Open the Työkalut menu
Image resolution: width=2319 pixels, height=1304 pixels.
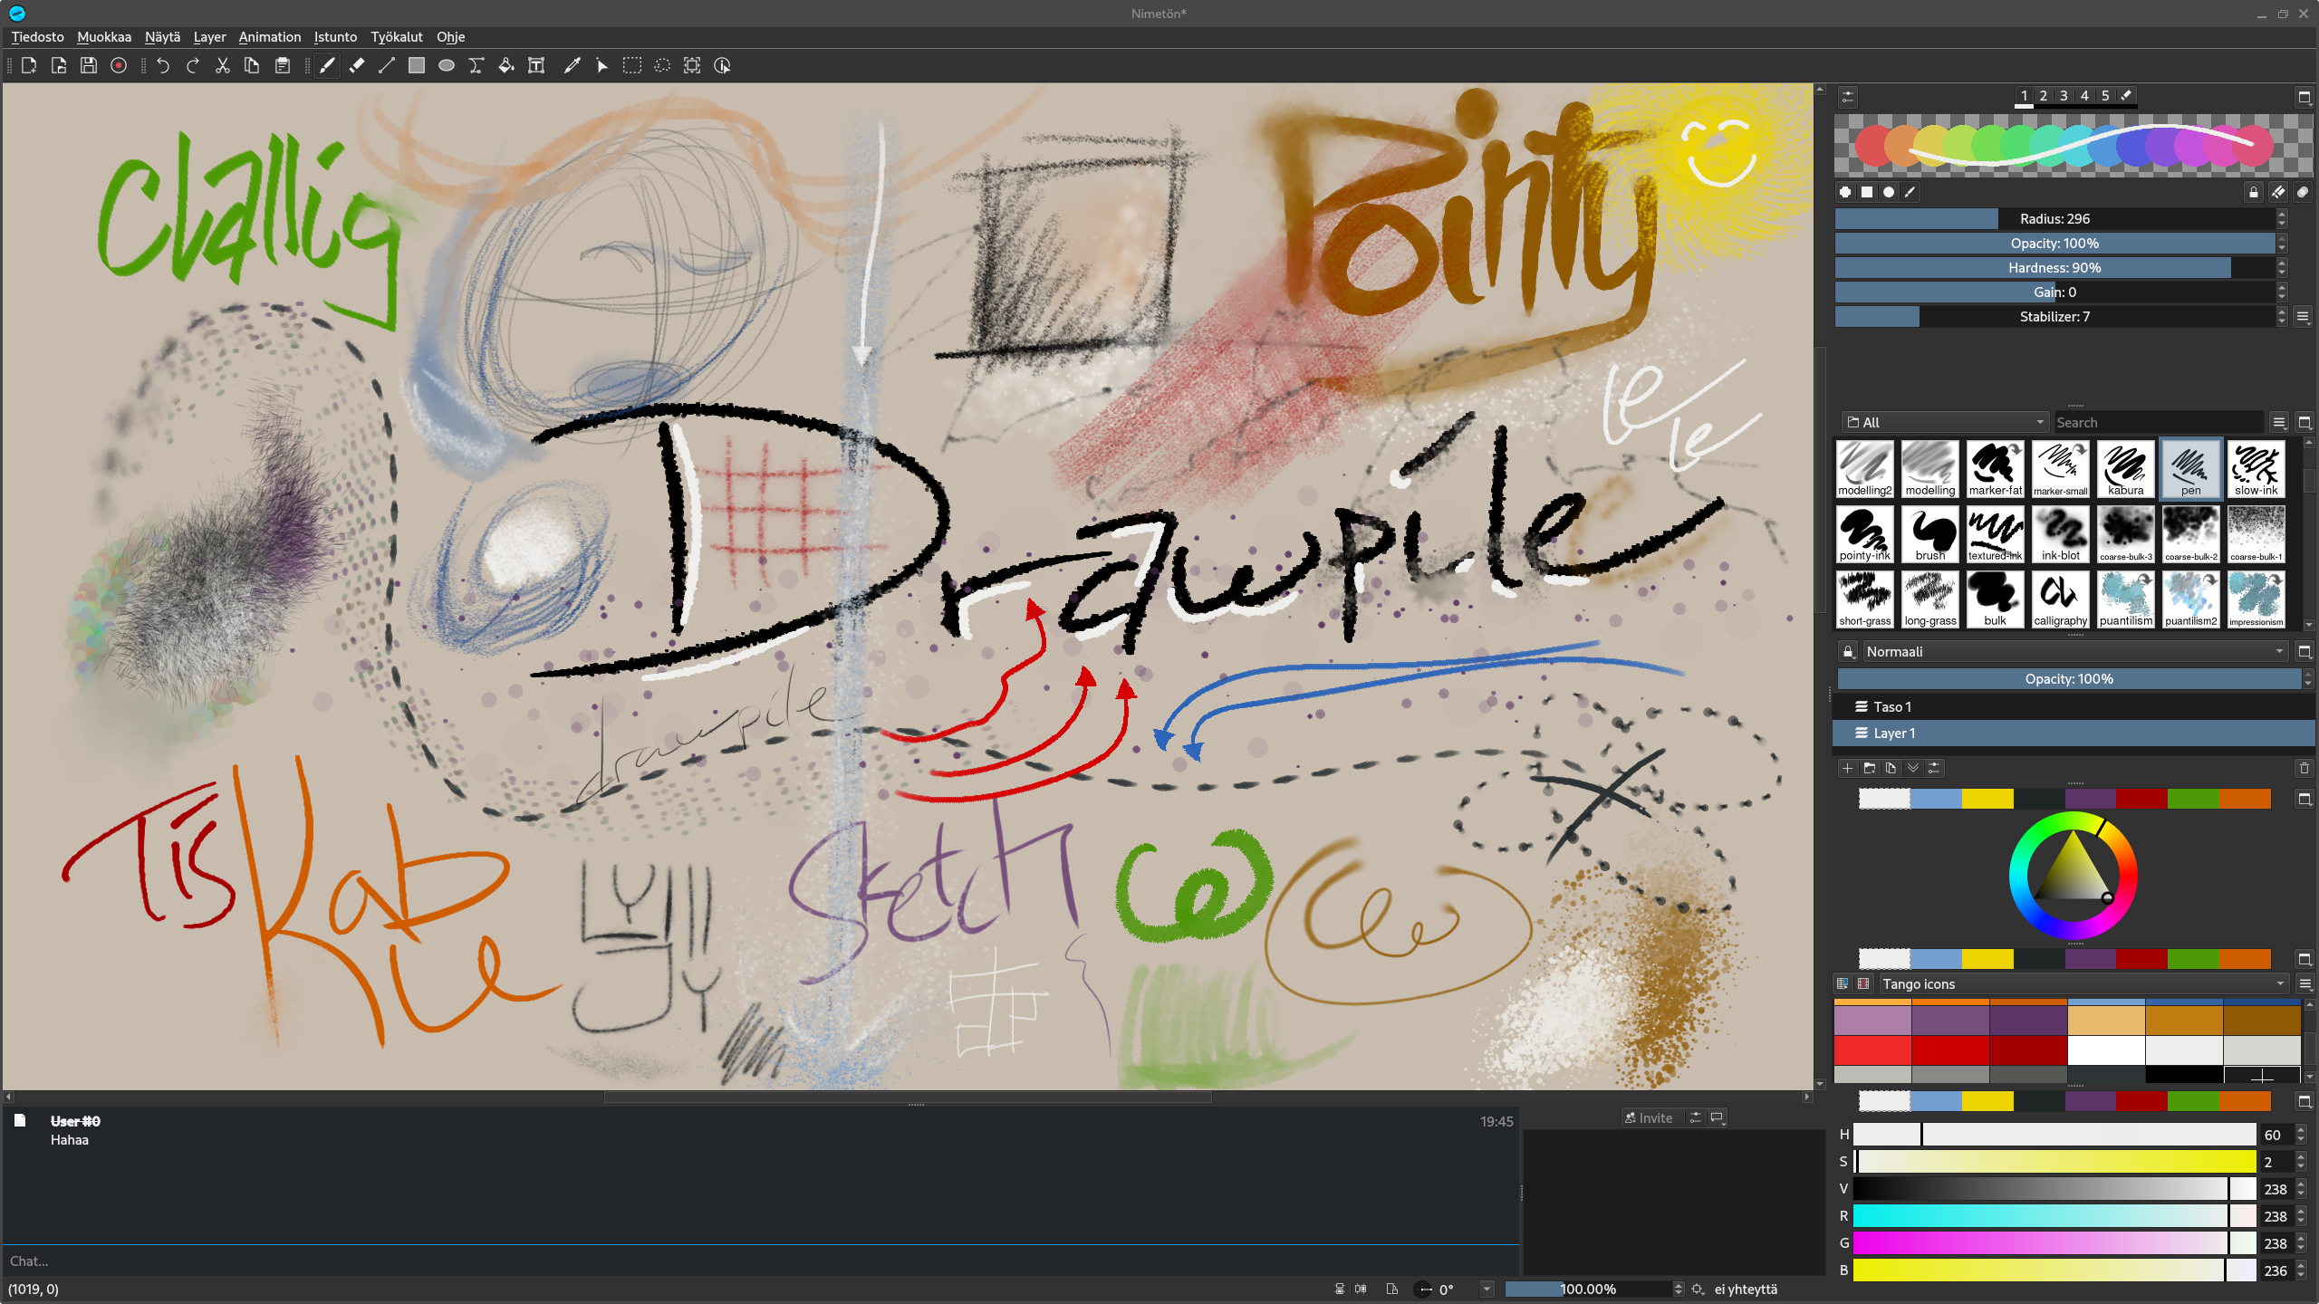[396, 37]
